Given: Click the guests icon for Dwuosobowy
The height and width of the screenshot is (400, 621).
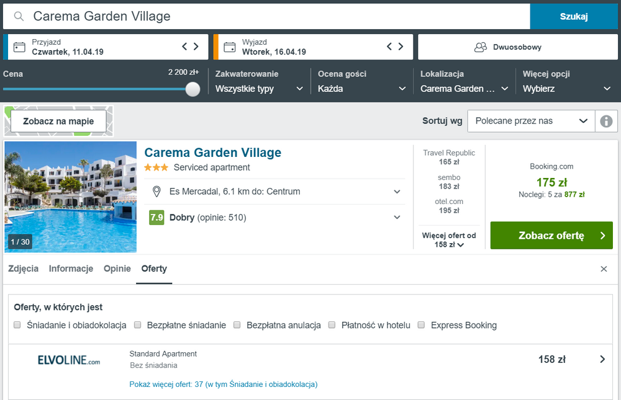Looking at the screenshot, I should point(480,47).
